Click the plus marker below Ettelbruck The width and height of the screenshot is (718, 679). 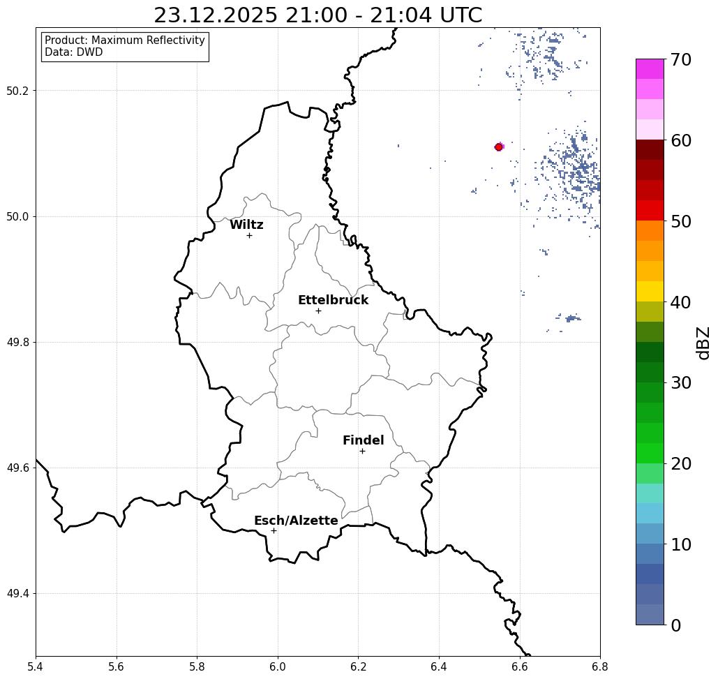point(319,311)
